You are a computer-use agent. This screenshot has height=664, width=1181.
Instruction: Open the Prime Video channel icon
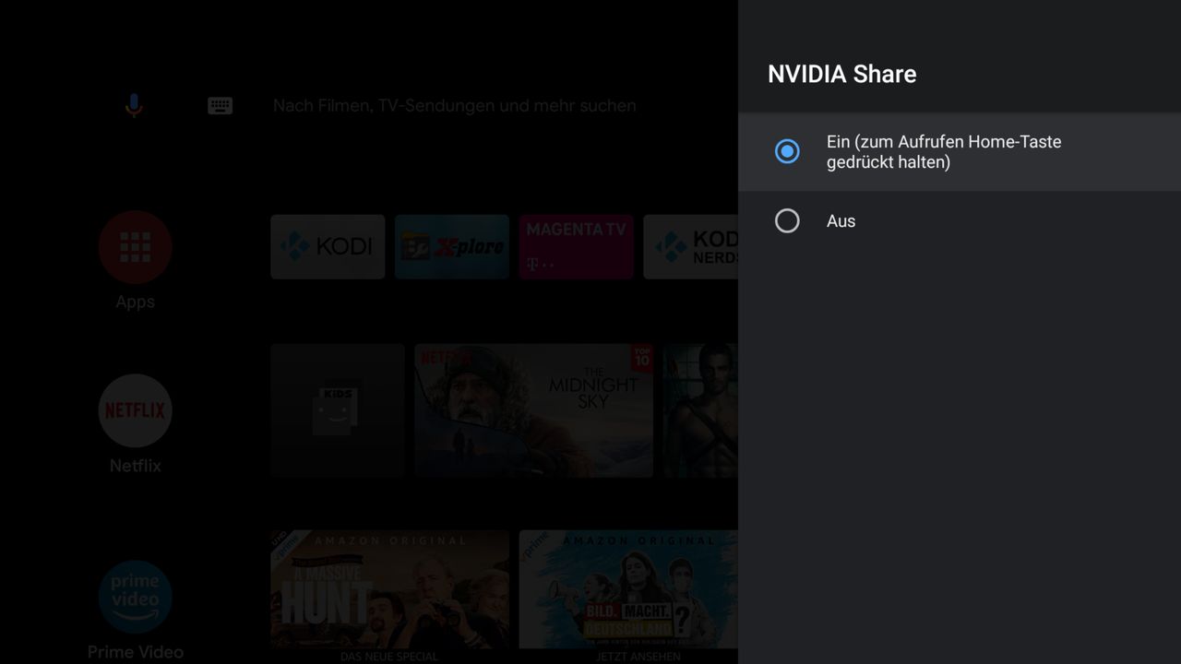point(135,597)
